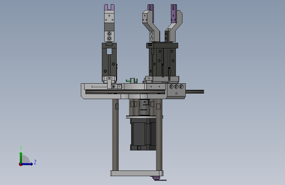Select the thin motor mounting plate above the motor

coord(145,117)
